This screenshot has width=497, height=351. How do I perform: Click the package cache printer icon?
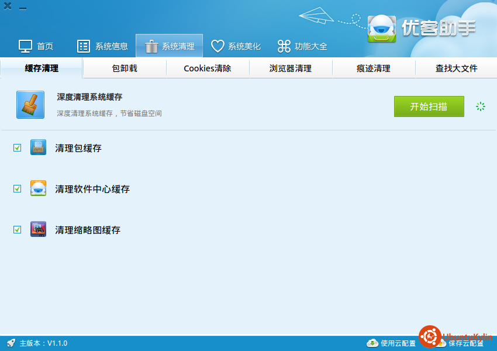[x=38, y=147]
